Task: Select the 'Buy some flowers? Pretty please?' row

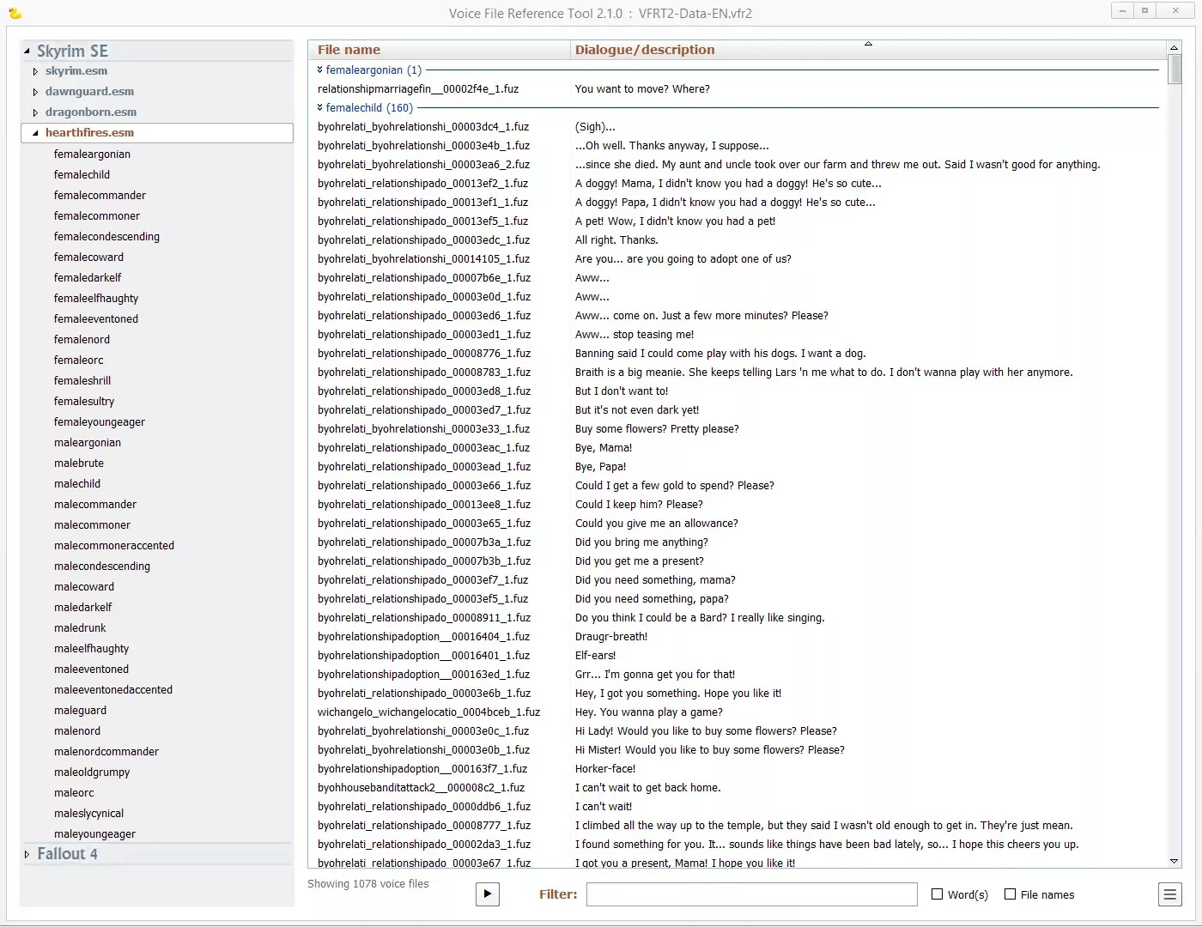Action: [737, 429]
